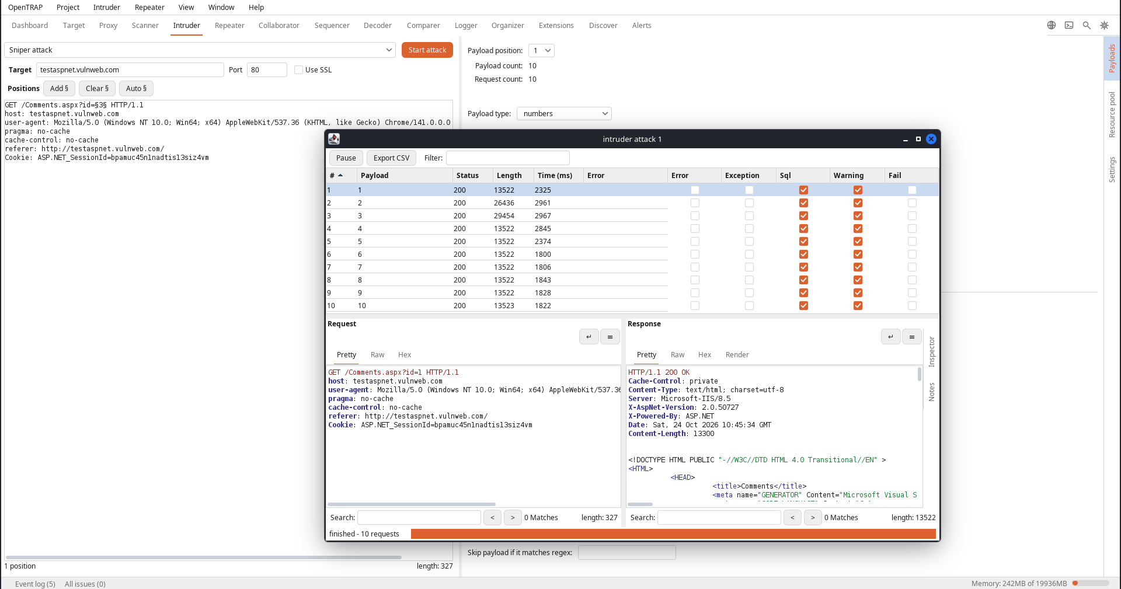The height and width of the screenshot is (589, 1121).
Task: Uncheck the Sql checkbox in row 1
Action: point(803,190)
